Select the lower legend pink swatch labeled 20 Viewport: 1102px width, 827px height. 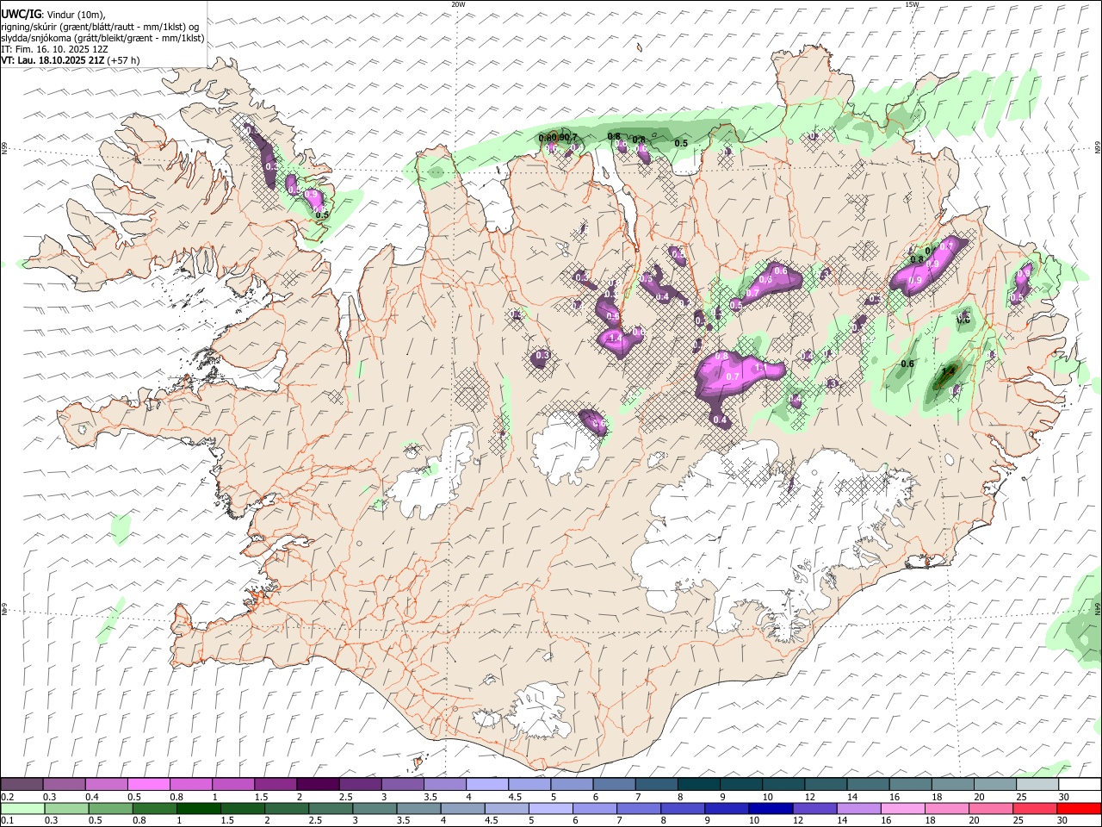[x=990, y=809]
